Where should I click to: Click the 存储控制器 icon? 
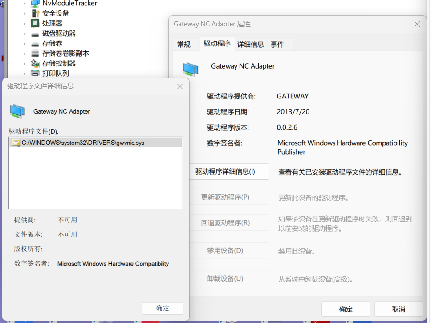click(35, 63)
